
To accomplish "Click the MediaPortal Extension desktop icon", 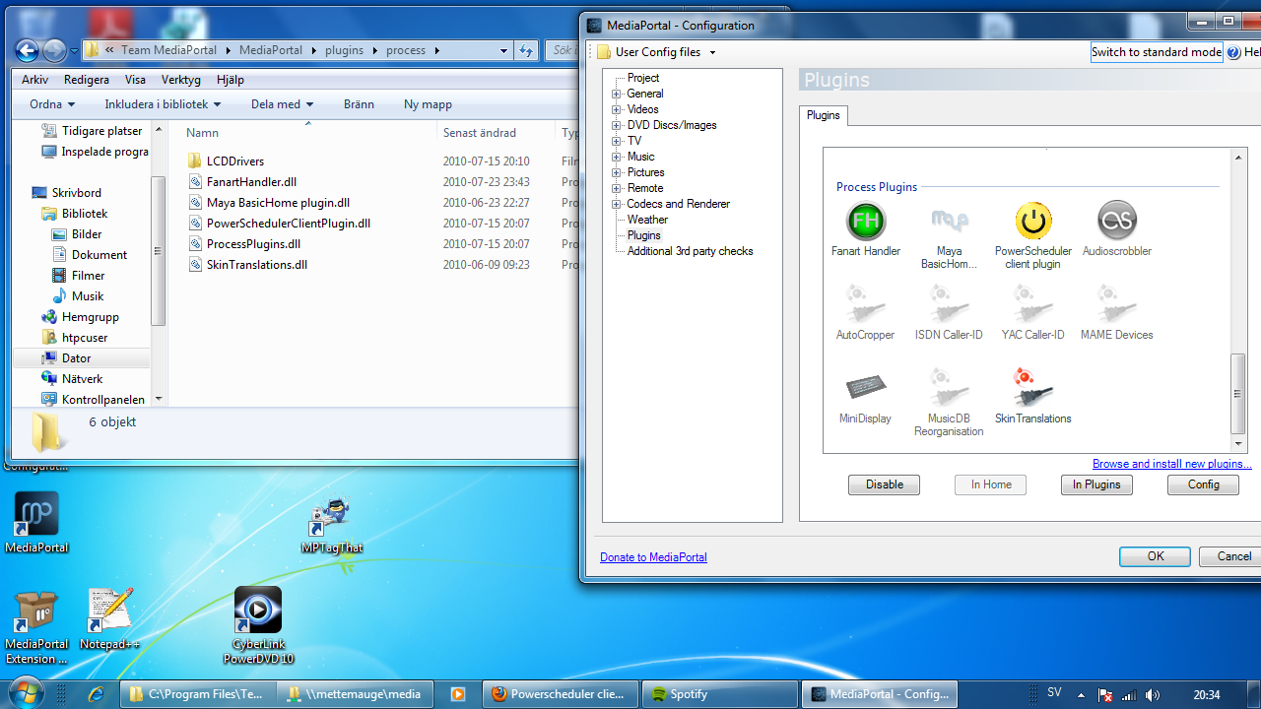I will (36, 612).
